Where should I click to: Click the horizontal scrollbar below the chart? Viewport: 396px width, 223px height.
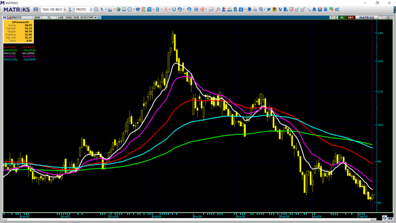[x=189, y=219]
